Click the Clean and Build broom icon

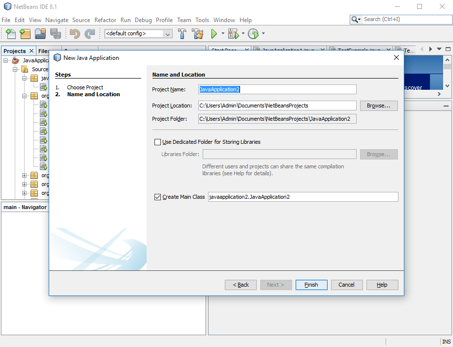point(198,34)
